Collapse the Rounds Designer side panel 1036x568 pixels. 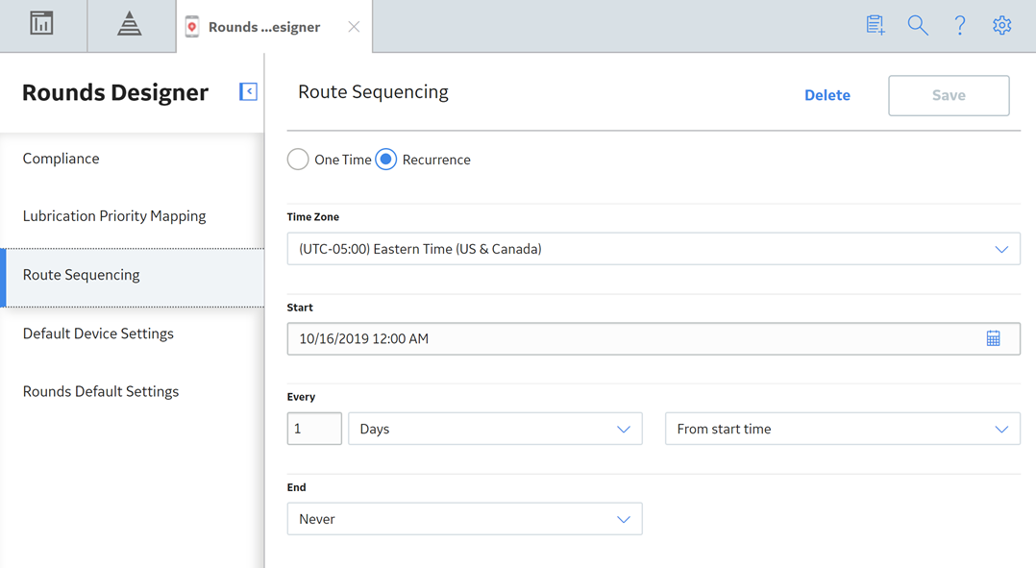(x=248, y=92)
